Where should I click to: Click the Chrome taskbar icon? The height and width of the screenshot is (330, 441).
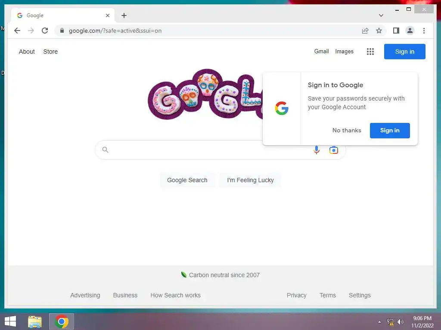[62, 321]
